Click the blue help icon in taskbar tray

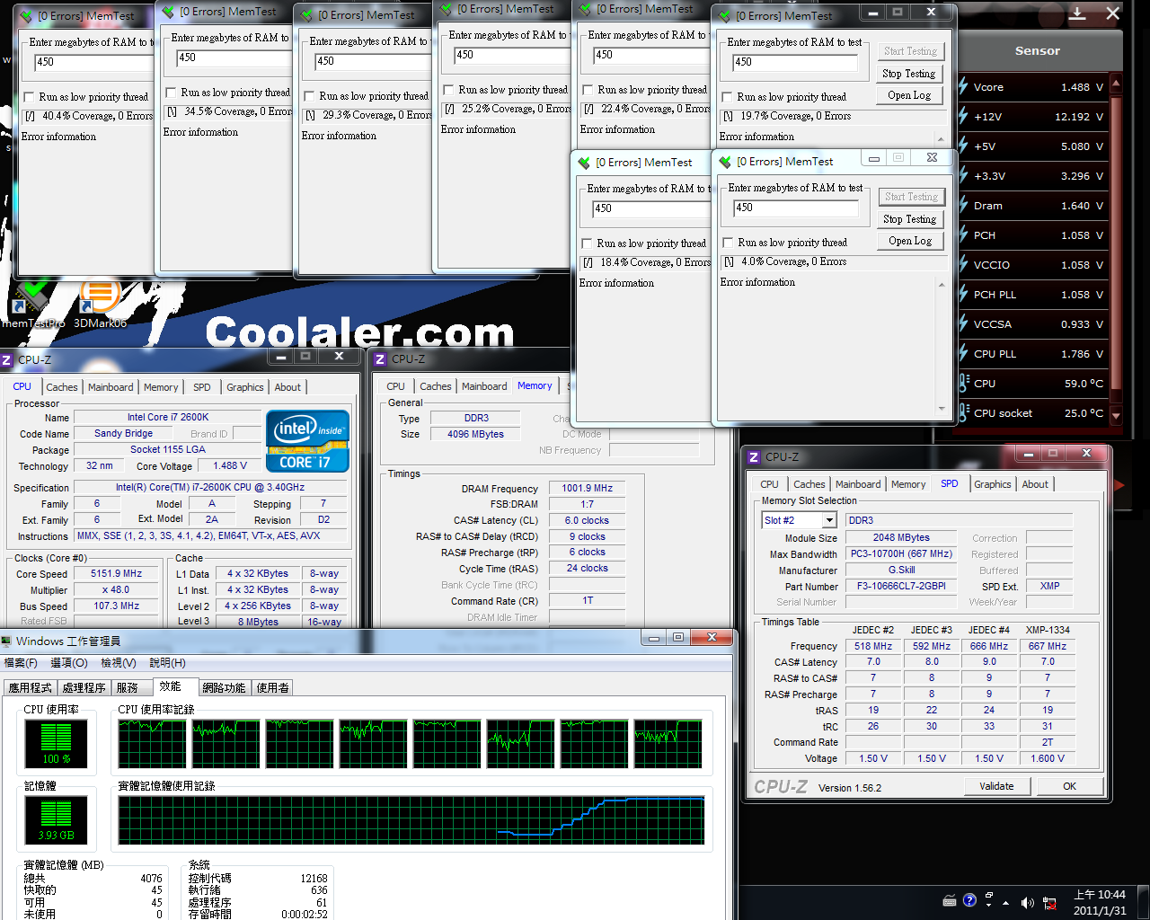click(x=969, y=900)
